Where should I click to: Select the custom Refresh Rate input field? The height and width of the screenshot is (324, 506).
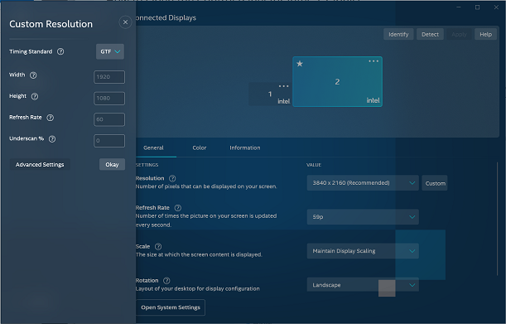(109, 119)
